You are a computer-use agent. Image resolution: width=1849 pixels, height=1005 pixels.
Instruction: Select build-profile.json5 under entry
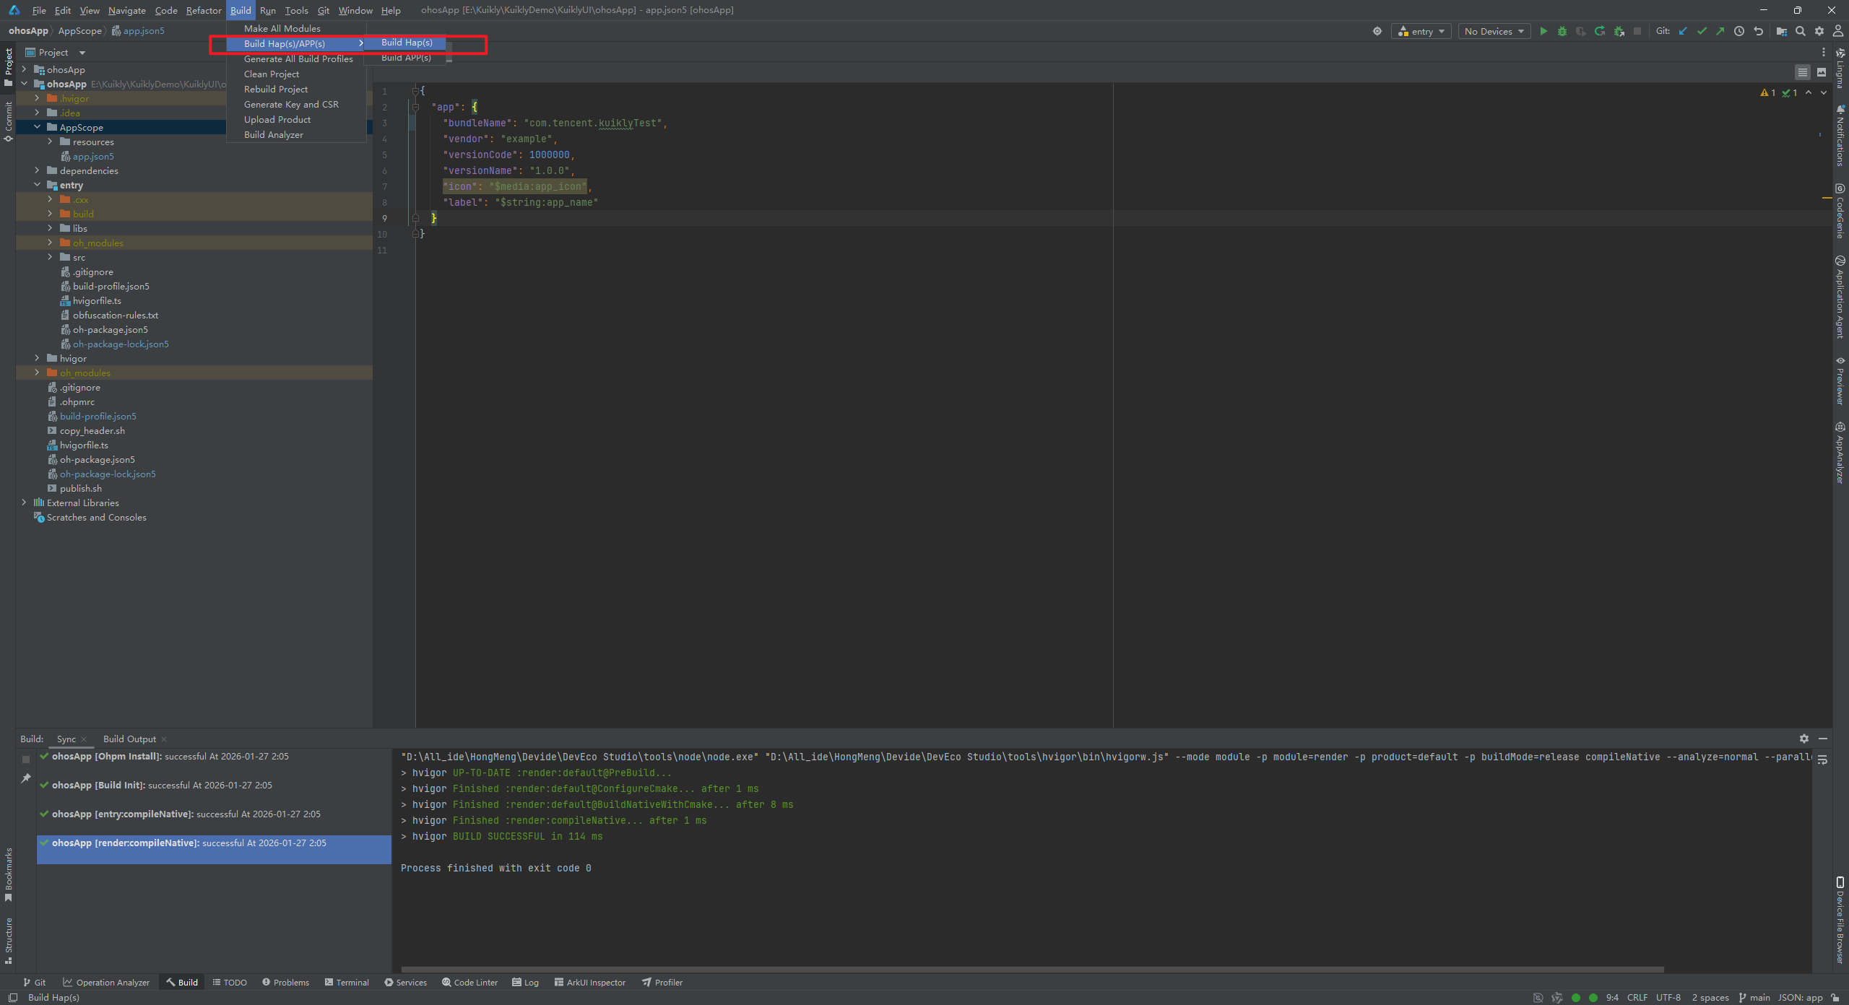(111, 286)
